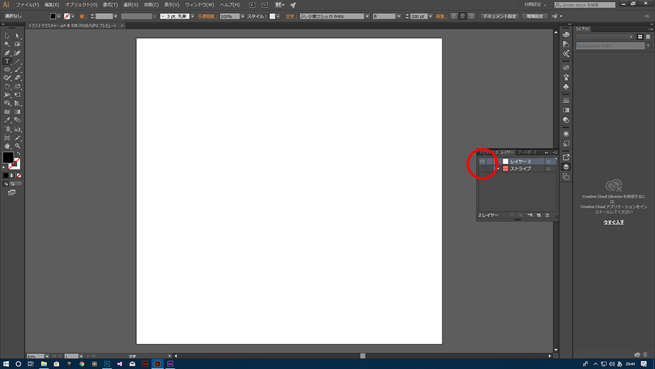Toggle visibility box of ストライプ layer

tap(482, 169)
